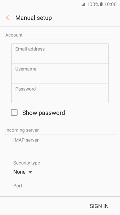The image size is (120, 215).
Task: Tap the 100% battery percentage indicator
Action: coord(93,4)
